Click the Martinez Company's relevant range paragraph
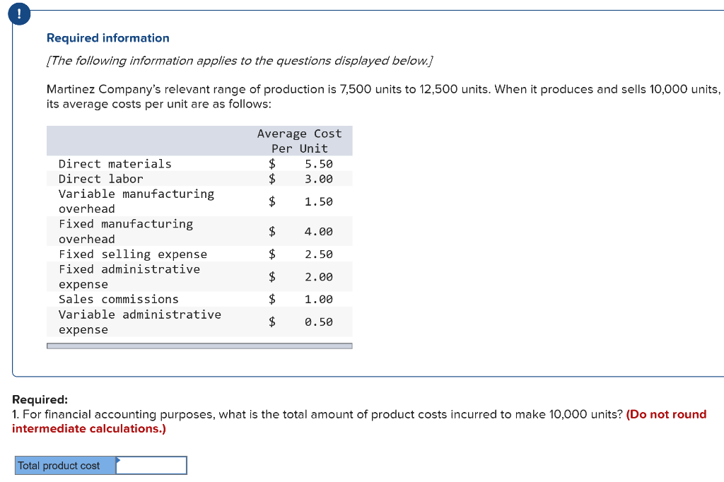Image resolution: width=724 pixels, height=482 pixels. point(383,96)
